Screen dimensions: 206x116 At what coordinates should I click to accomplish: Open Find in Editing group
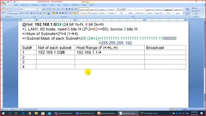click(x=195, y=8)
